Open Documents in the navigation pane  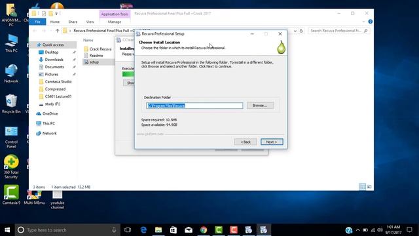(x=54, y=67)
